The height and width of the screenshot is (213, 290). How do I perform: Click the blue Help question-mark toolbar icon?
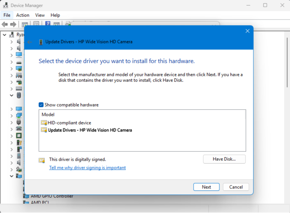(x=48, y=24)
